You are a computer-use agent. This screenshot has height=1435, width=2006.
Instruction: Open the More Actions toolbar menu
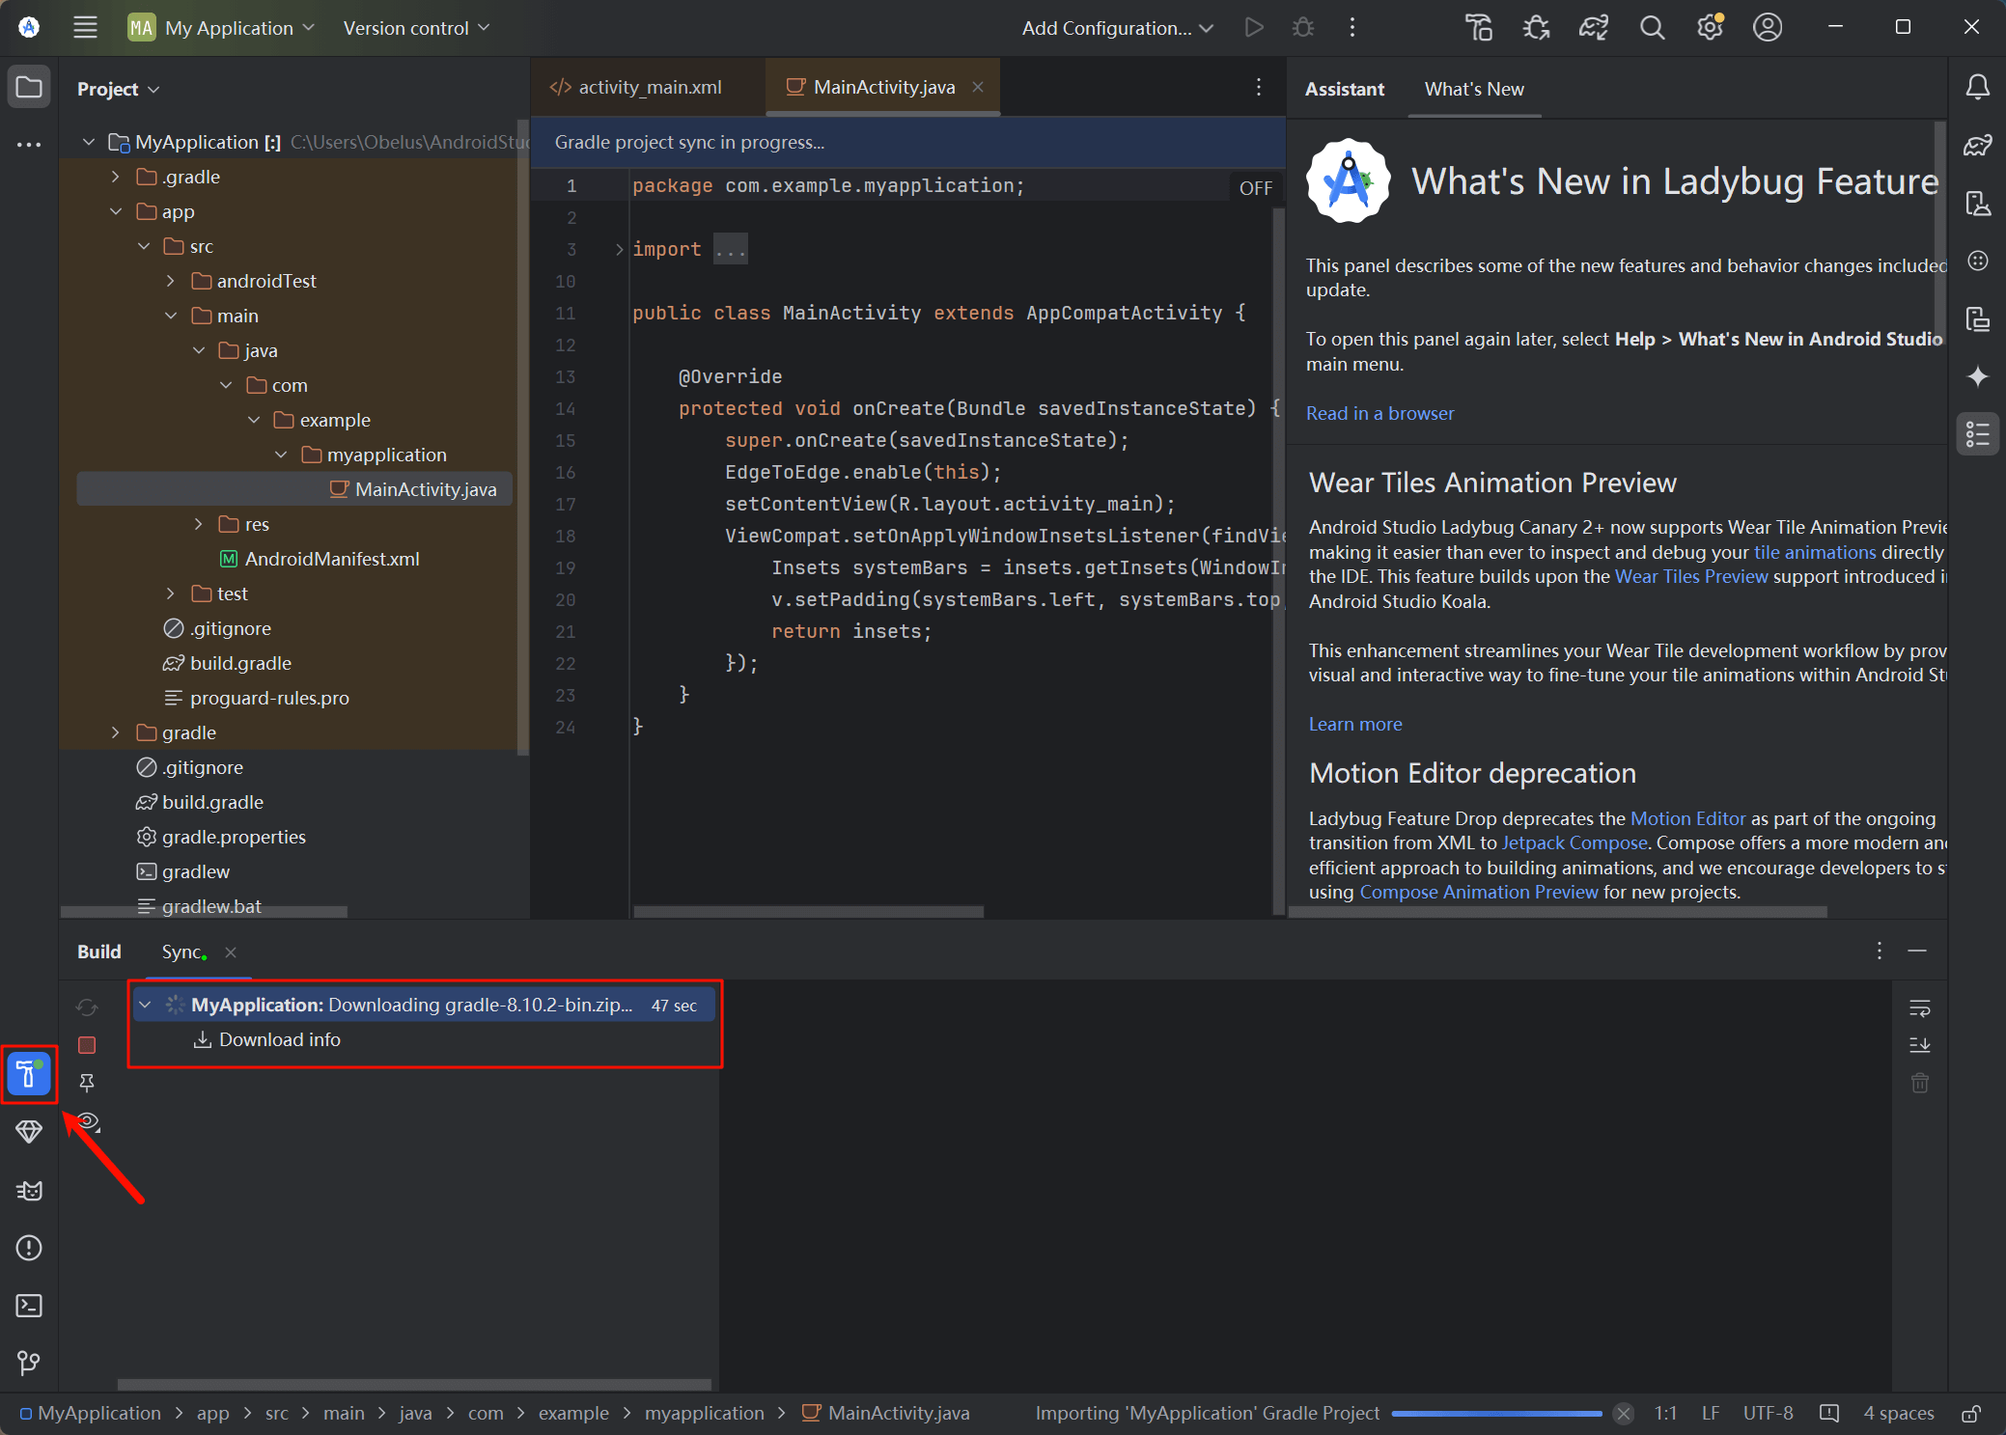(x=1352, y=27)
